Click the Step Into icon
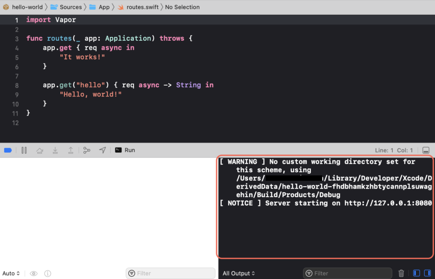 pos(55,150)
